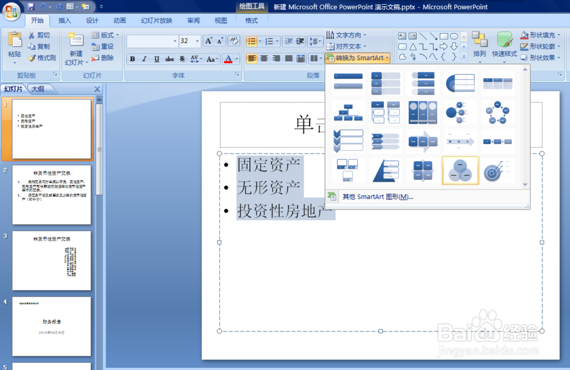
Task: Open the 对齐文本 align text dropdown
Action: pos(347,47)
